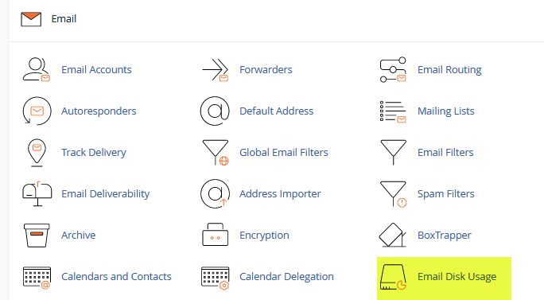Click the Archive box icon

coord(37,236)
